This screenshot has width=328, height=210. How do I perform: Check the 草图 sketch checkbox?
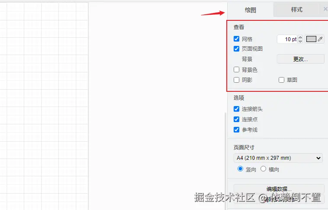tap(281, 80)
